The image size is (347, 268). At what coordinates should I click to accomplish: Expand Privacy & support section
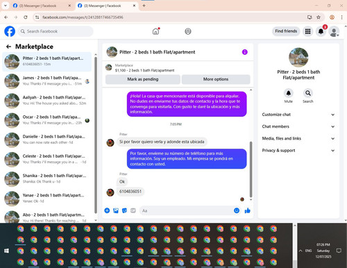click(x=298, y=151)
